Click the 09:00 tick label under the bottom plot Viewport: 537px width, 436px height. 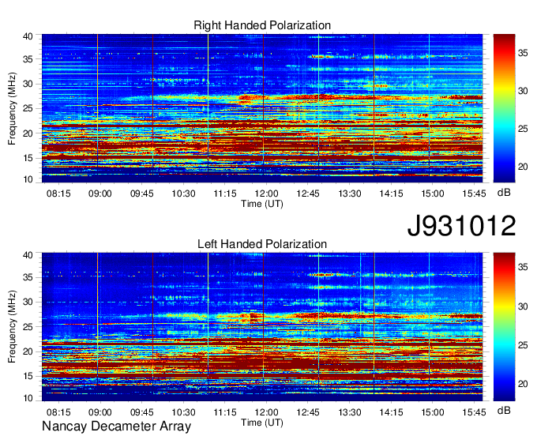point(100,412)
